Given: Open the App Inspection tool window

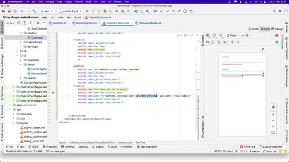Looking at the screenshot, I should tap(147, 147).
